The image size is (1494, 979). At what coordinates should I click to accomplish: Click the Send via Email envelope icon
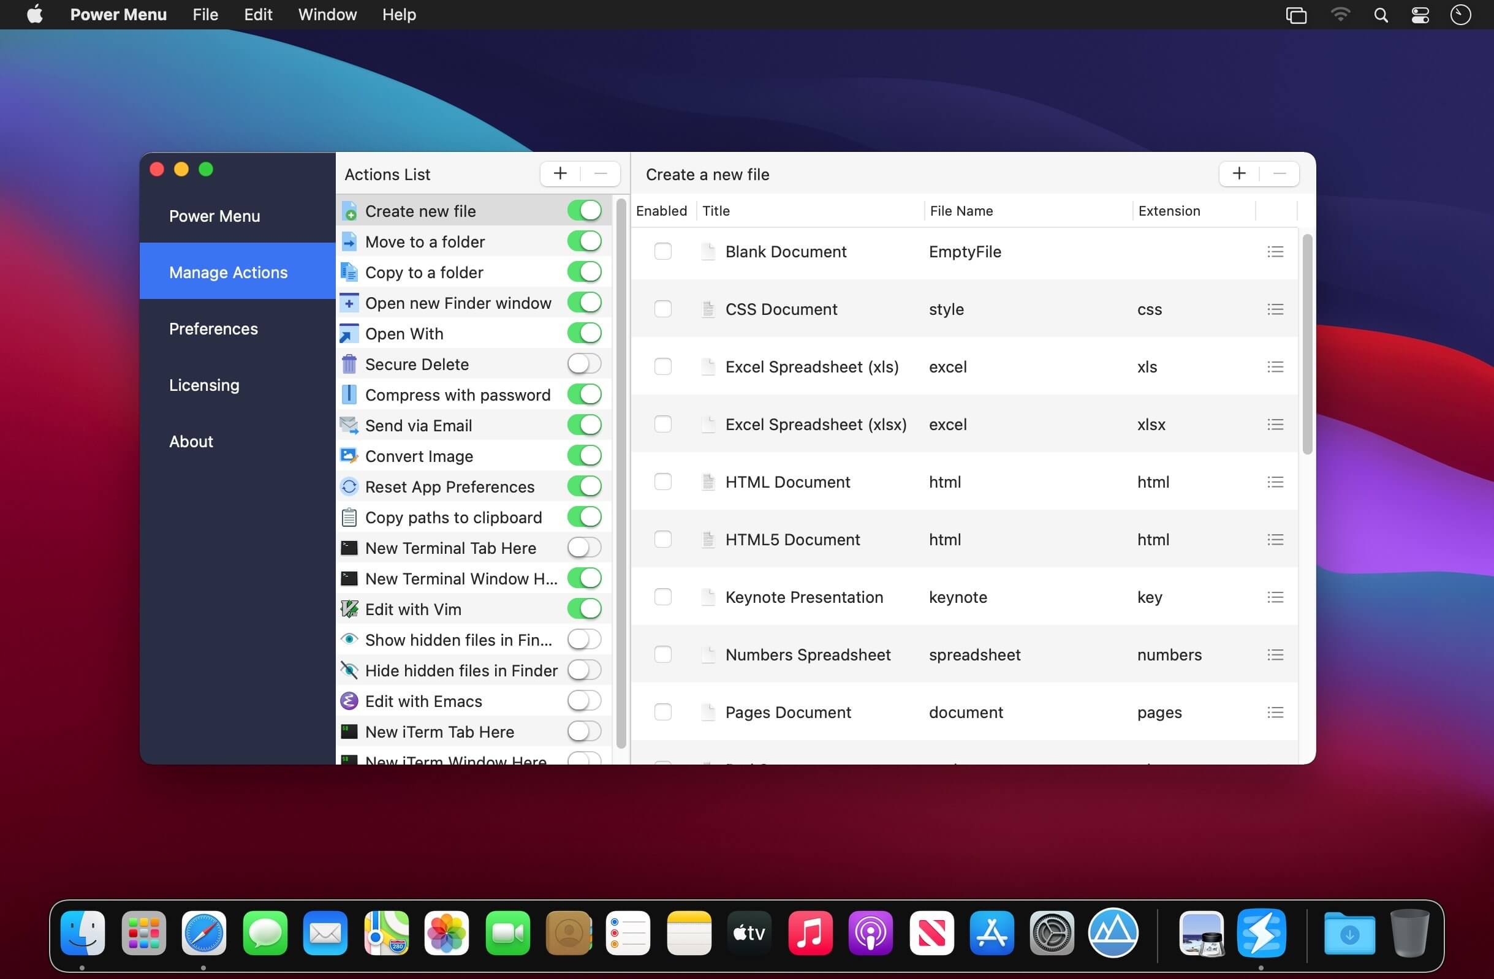click(349, 426)
